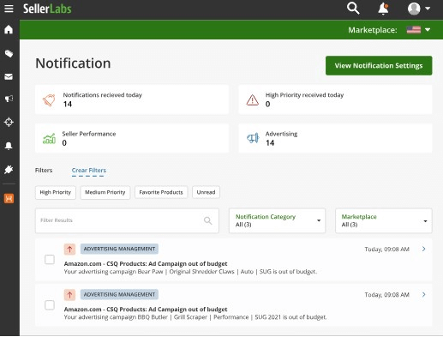Click the Seller Performance chart icon
The width and height of the screenshot is (443, 337).
49,139
